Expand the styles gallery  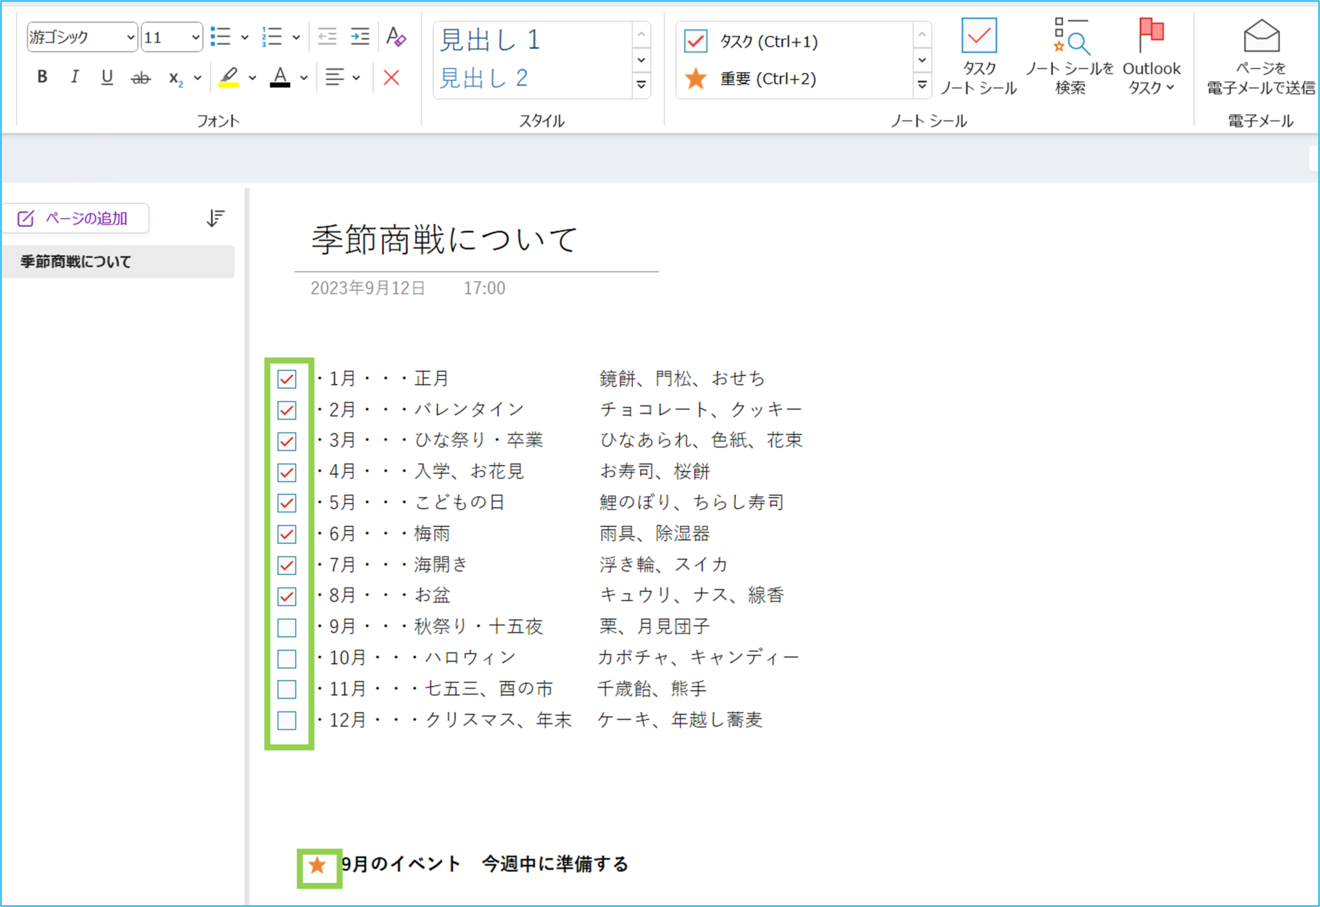[641, 85]
